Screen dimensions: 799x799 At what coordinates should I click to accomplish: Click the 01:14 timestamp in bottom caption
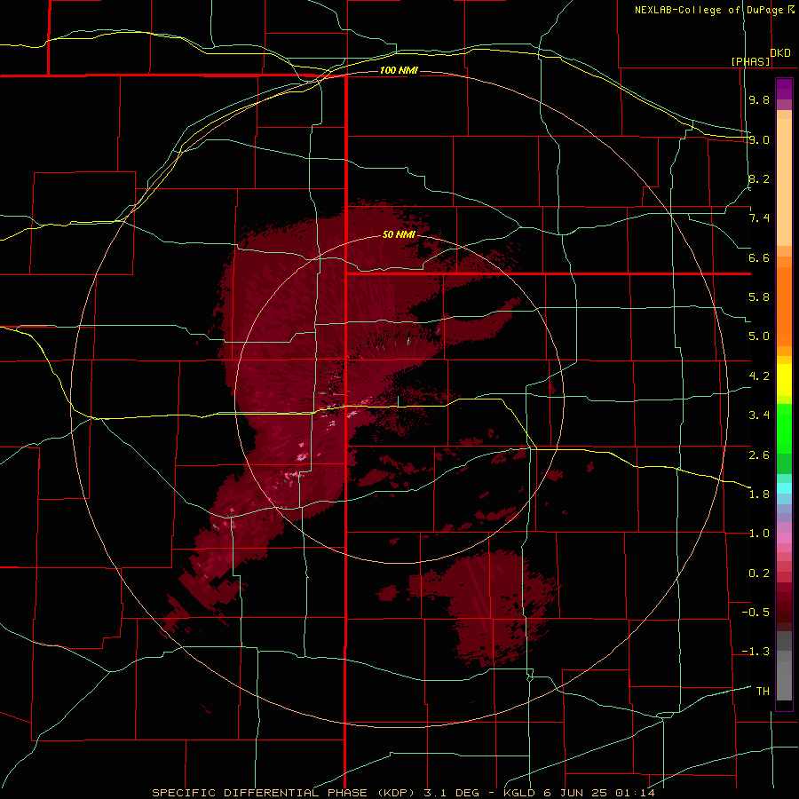pyautogui.click(x=635, y=793)
